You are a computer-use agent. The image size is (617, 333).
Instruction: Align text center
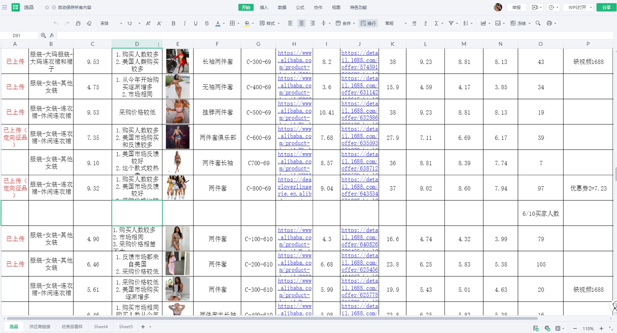tap(301, 23)
